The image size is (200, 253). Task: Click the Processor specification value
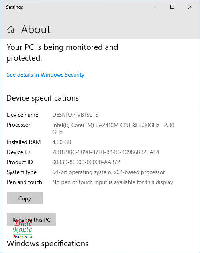point(113,128)
